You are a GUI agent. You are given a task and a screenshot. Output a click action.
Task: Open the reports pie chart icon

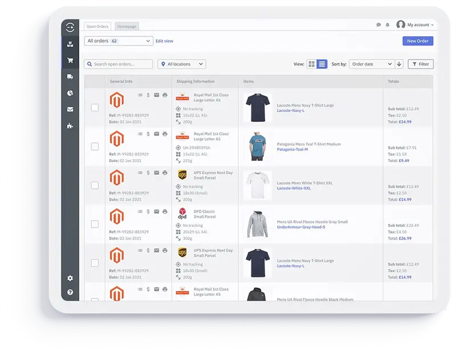pyautogui.click(x=70, y=93)
